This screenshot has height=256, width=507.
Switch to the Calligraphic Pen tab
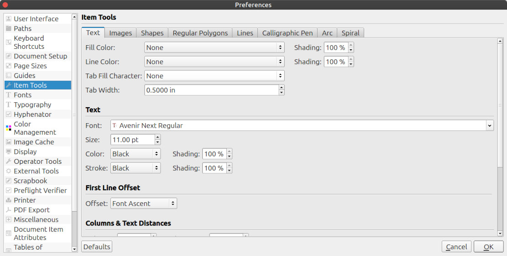click(287, 33)
